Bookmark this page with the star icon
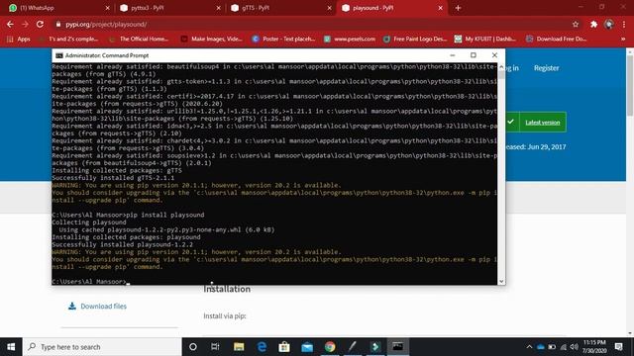Viewport: 634px width, 356px height. tap(576, 24)
